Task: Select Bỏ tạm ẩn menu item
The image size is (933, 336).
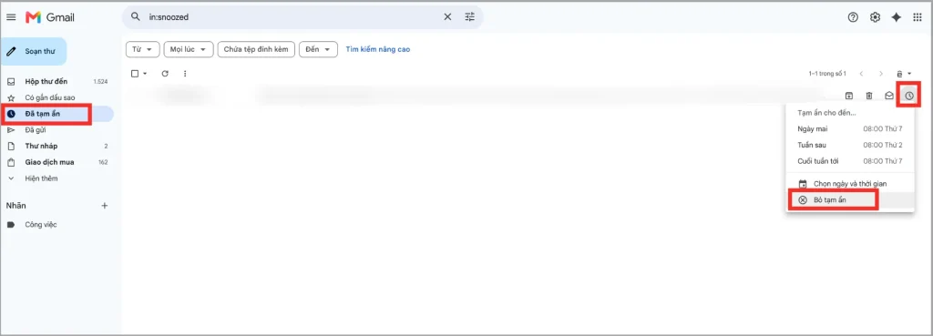Action: [x=850, y=199]
